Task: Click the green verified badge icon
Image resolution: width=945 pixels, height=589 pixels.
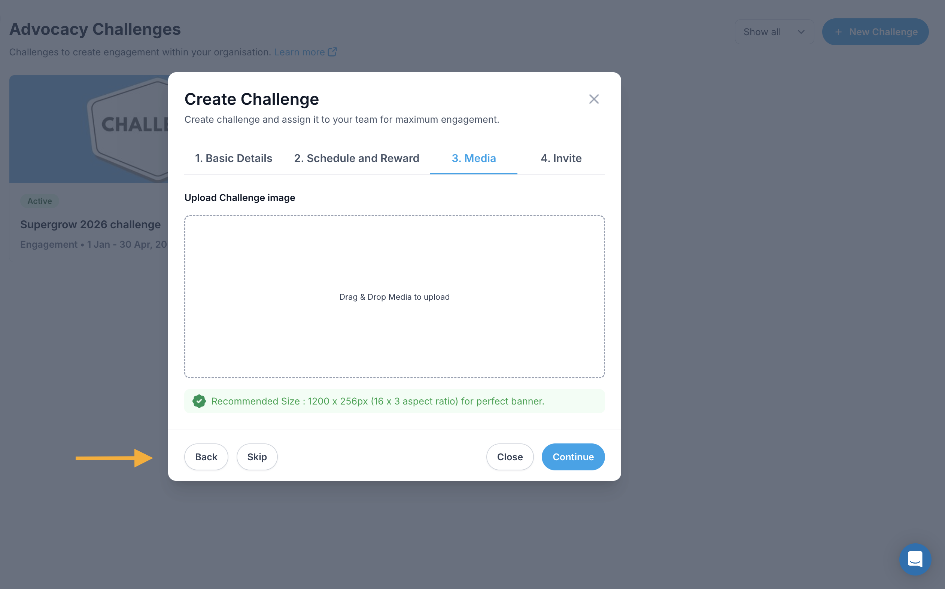Action: pyautogui.click(x=199, y=401)
